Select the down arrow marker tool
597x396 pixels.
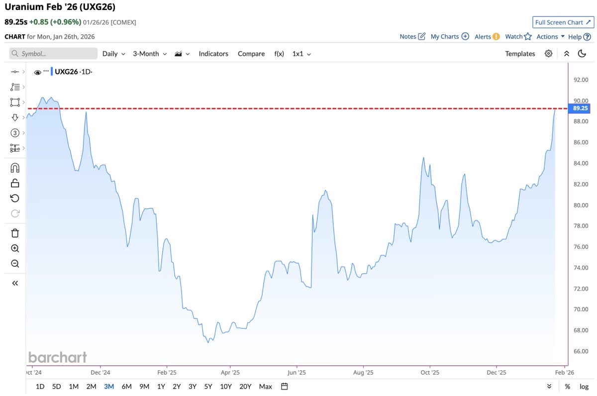[15, 117]
